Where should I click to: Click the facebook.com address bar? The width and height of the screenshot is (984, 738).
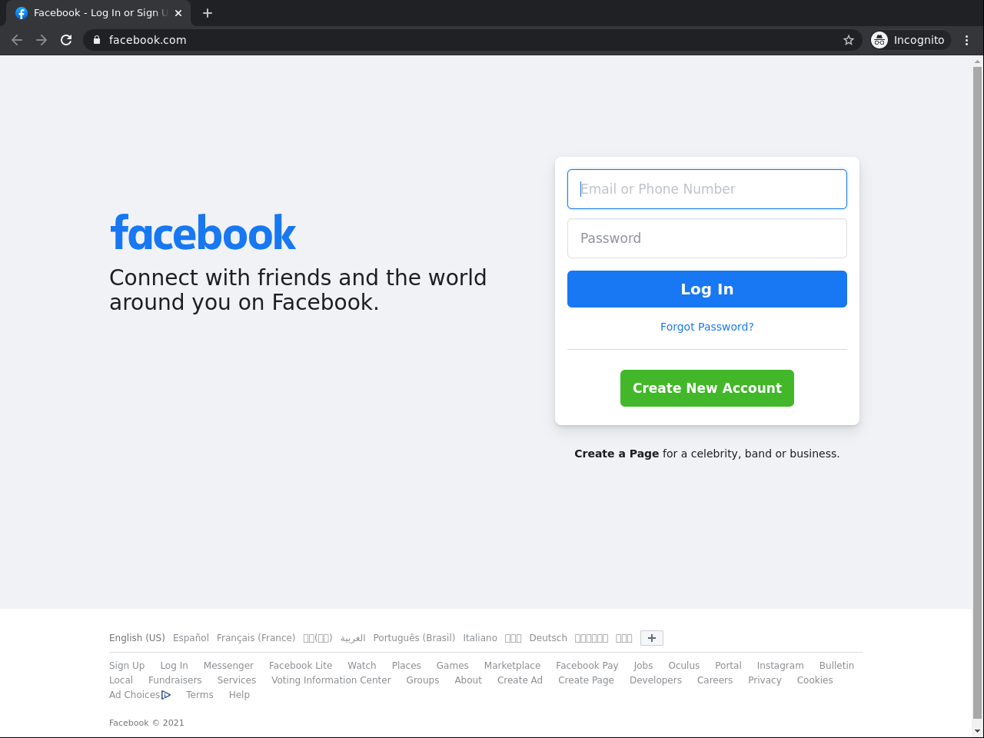[x=474, y=40]
